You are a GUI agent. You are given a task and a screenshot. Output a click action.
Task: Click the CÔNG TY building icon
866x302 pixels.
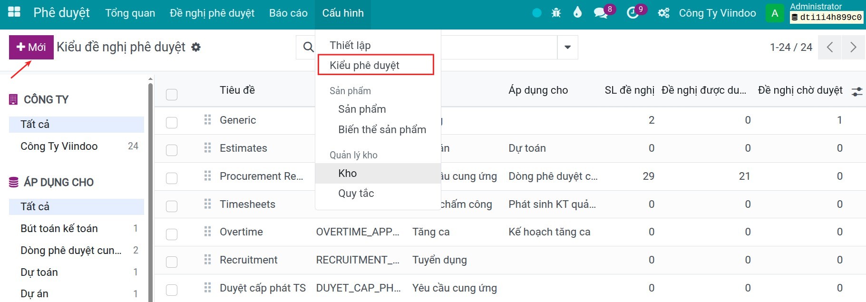(13, 99)
